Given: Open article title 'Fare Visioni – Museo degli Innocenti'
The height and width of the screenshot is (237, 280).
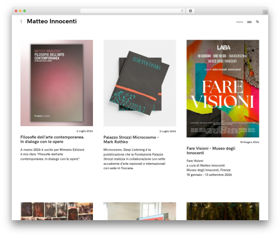Looking at the screenshot, I should coord(211,151).
